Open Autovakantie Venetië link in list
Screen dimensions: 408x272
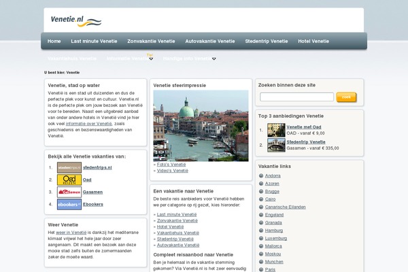coord(178,245)
